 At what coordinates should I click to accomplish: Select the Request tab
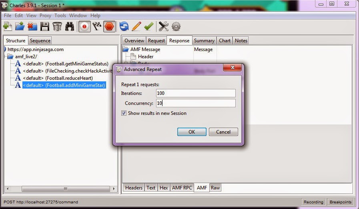[x=156, y=41]
